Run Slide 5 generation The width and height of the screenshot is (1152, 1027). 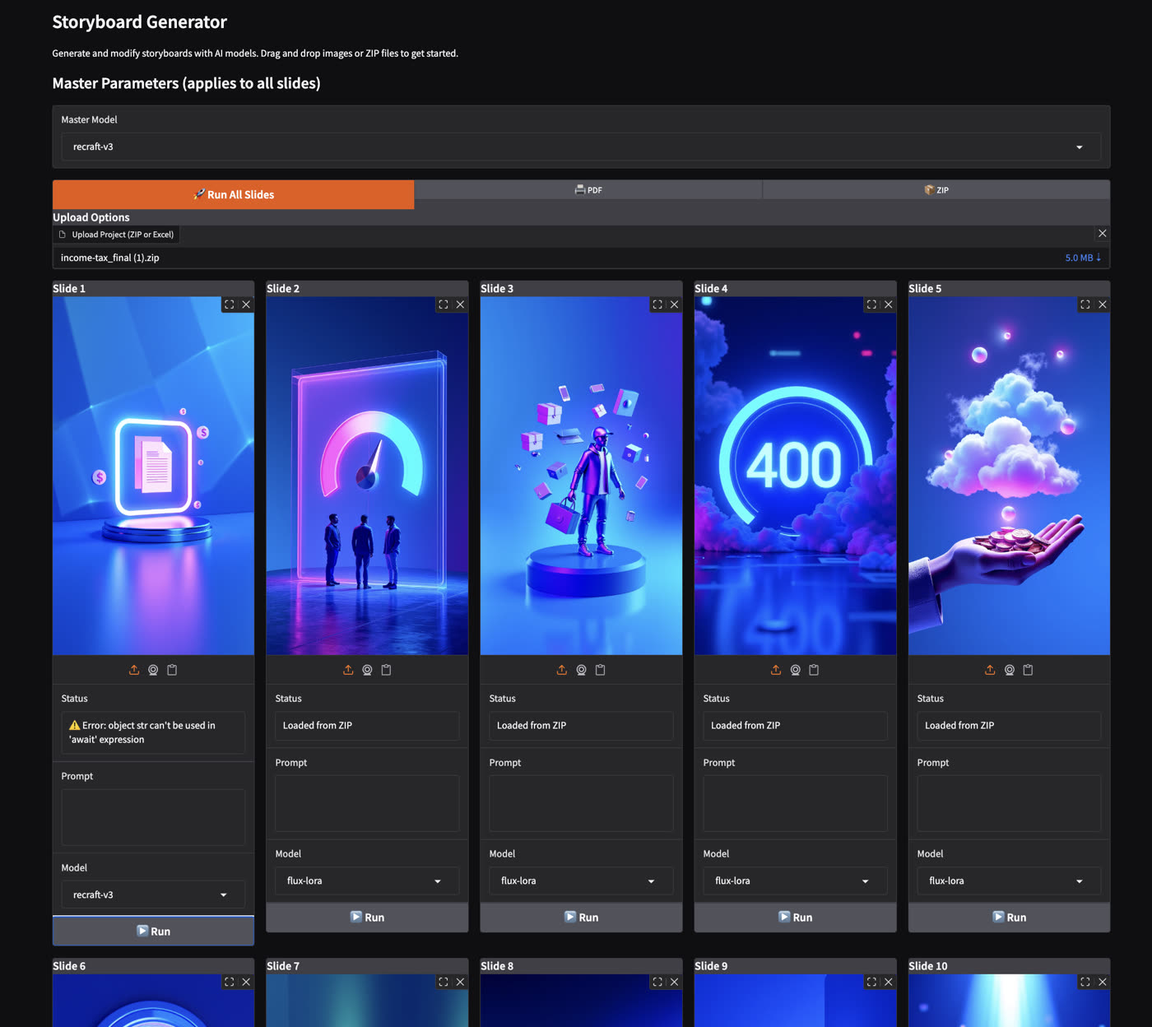click(x=1009, y=917)
